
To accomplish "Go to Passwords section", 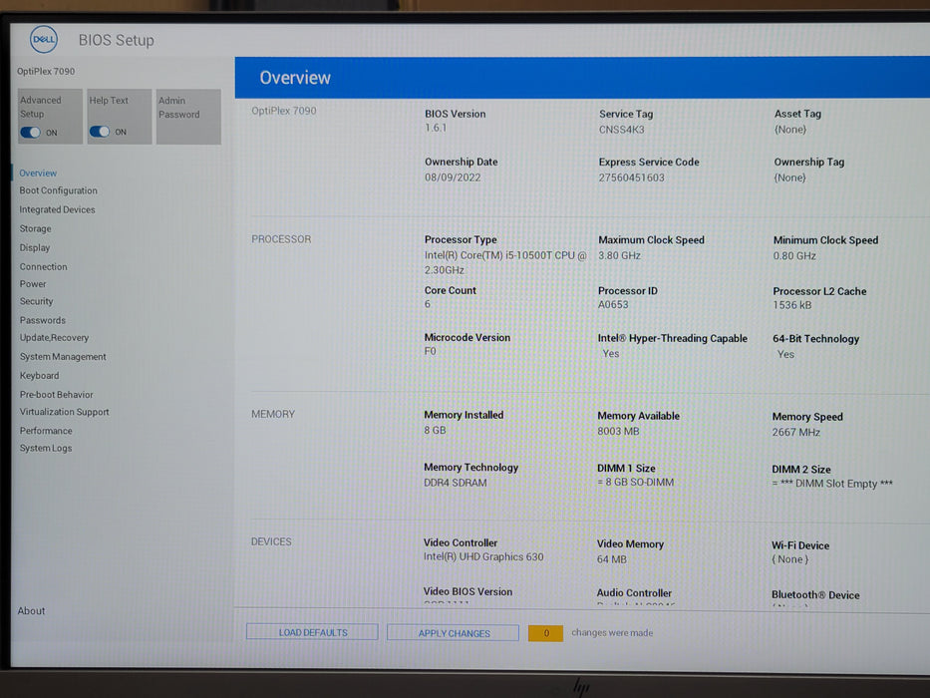I will 43,320.
